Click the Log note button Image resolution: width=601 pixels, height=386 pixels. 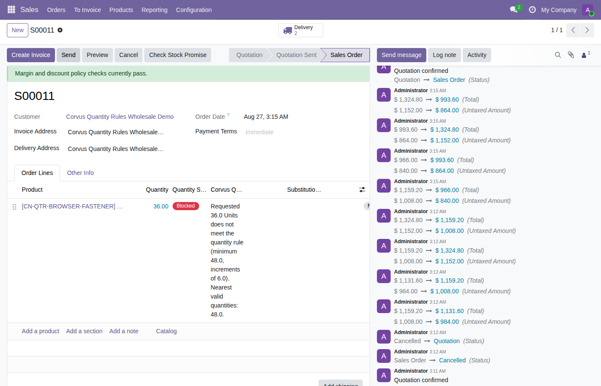click(x=444, y=55)
